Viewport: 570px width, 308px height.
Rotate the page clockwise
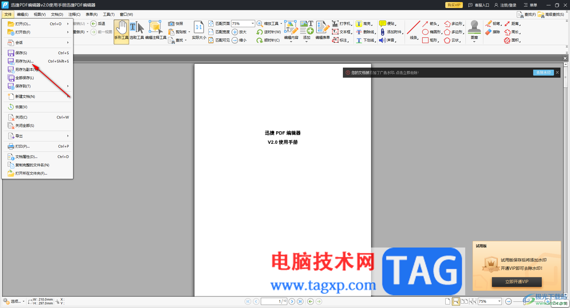(x=268, y=40)
